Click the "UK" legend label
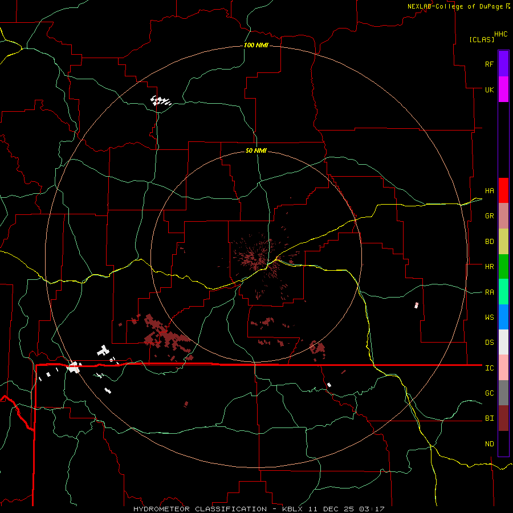The width and height of the screenshot is (513, 513). tap(490, 90)
